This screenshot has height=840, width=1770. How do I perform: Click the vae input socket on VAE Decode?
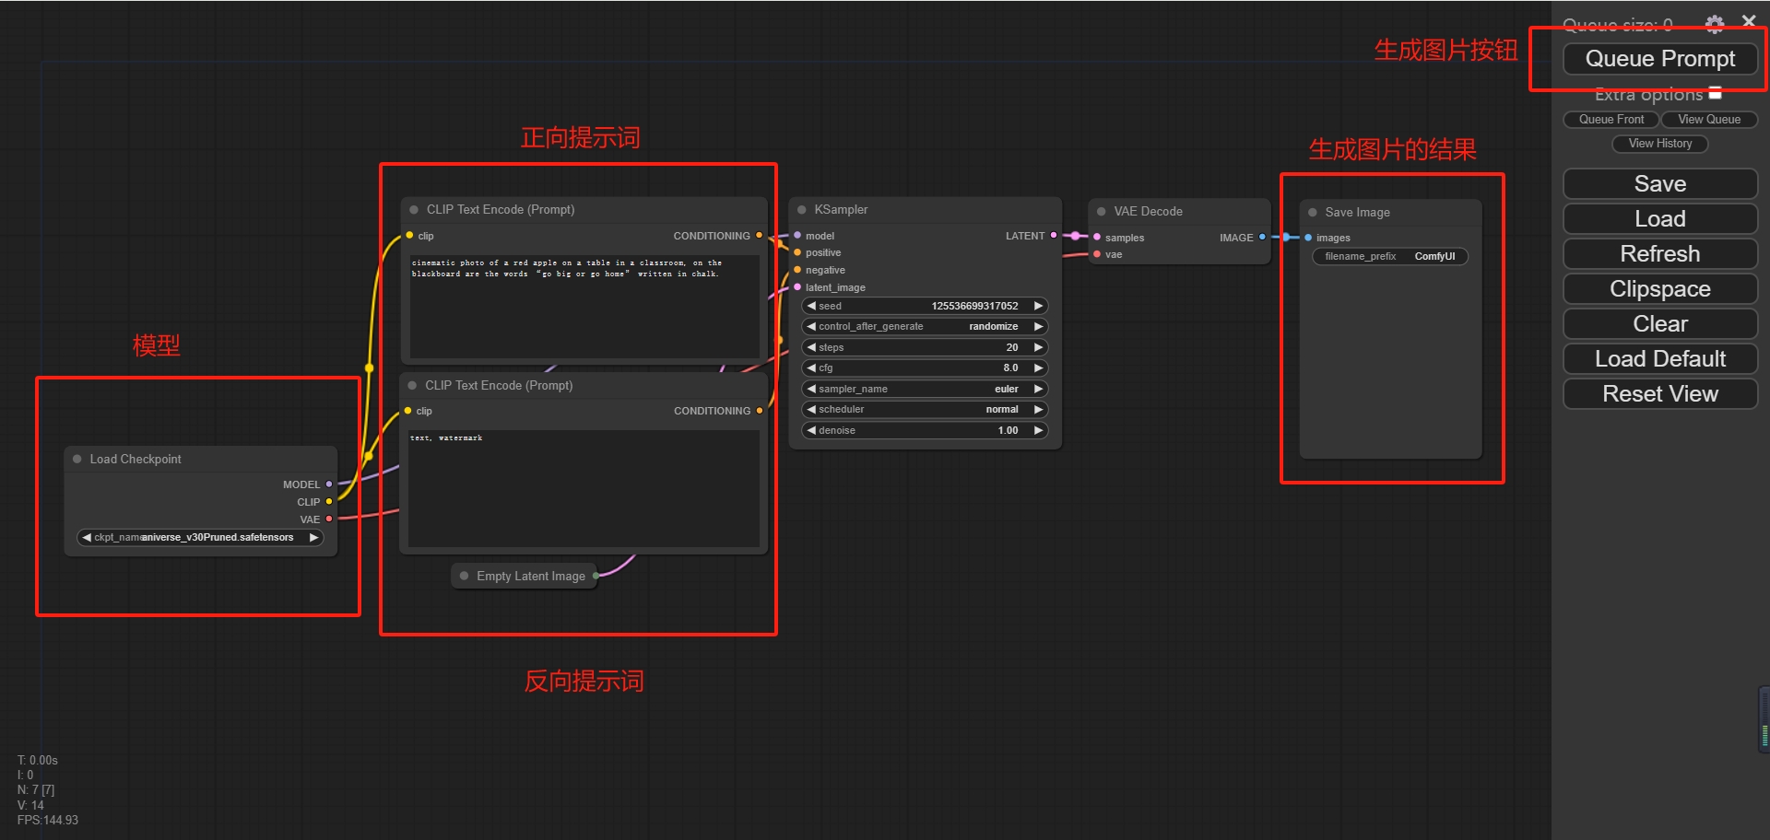[x=1097, y=254]
